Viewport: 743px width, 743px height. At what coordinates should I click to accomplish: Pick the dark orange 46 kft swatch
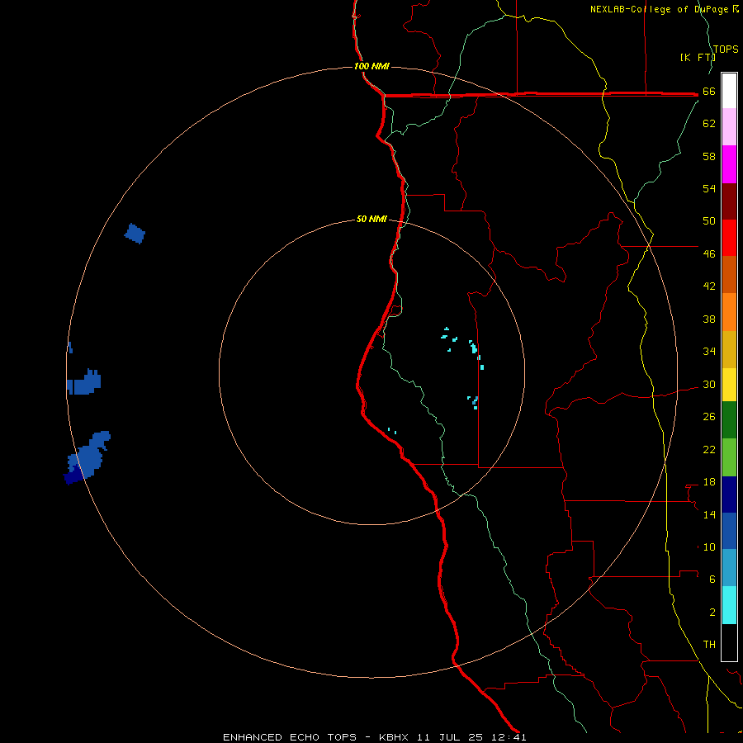tap(729, 274)
